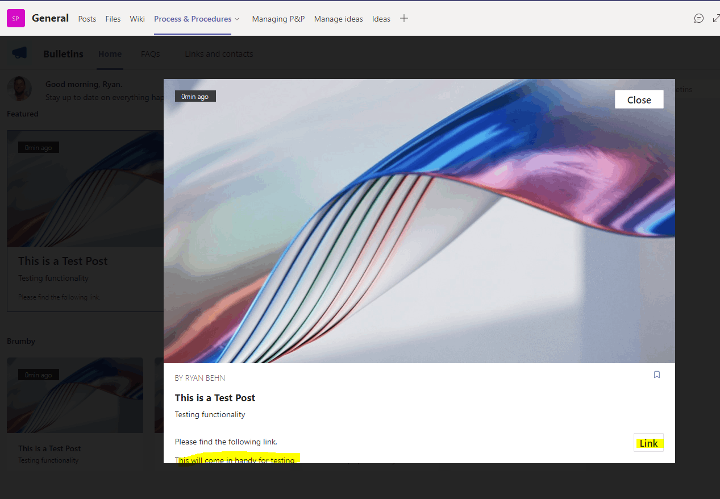This screenshot has width=720, height=499.
Task: Open the conversation chat icon
Action: pos(699,18)
